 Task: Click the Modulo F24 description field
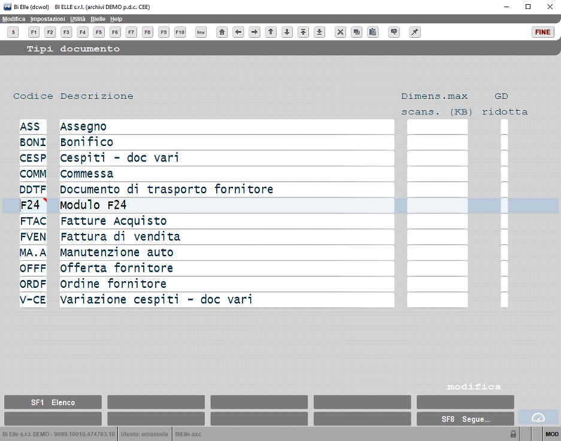pyautogui.click(x=227, y=205)
